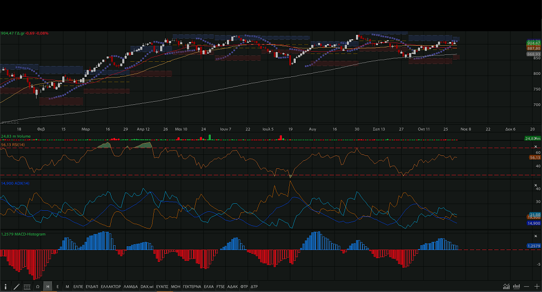Click the 56,13 RSI value tag
This screenshot has width=542, height=292.
534,157
